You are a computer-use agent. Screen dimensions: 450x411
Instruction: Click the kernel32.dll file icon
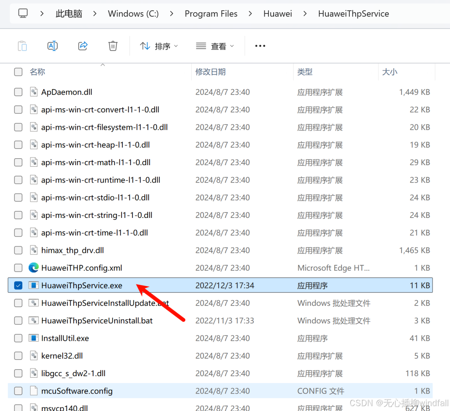coord(34,356)
